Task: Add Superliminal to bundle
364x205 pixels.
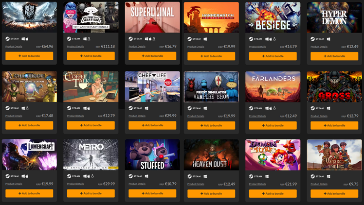Action: coord(152,56)
